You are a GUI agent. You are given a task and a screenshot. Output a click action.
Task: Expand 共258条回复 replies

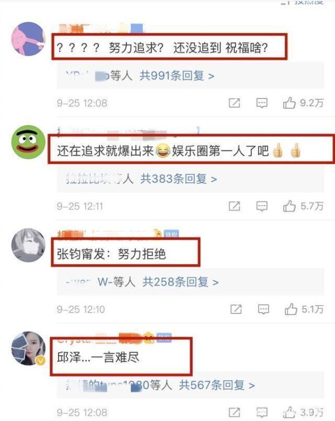pyautogui.click(x=180, y=282)
